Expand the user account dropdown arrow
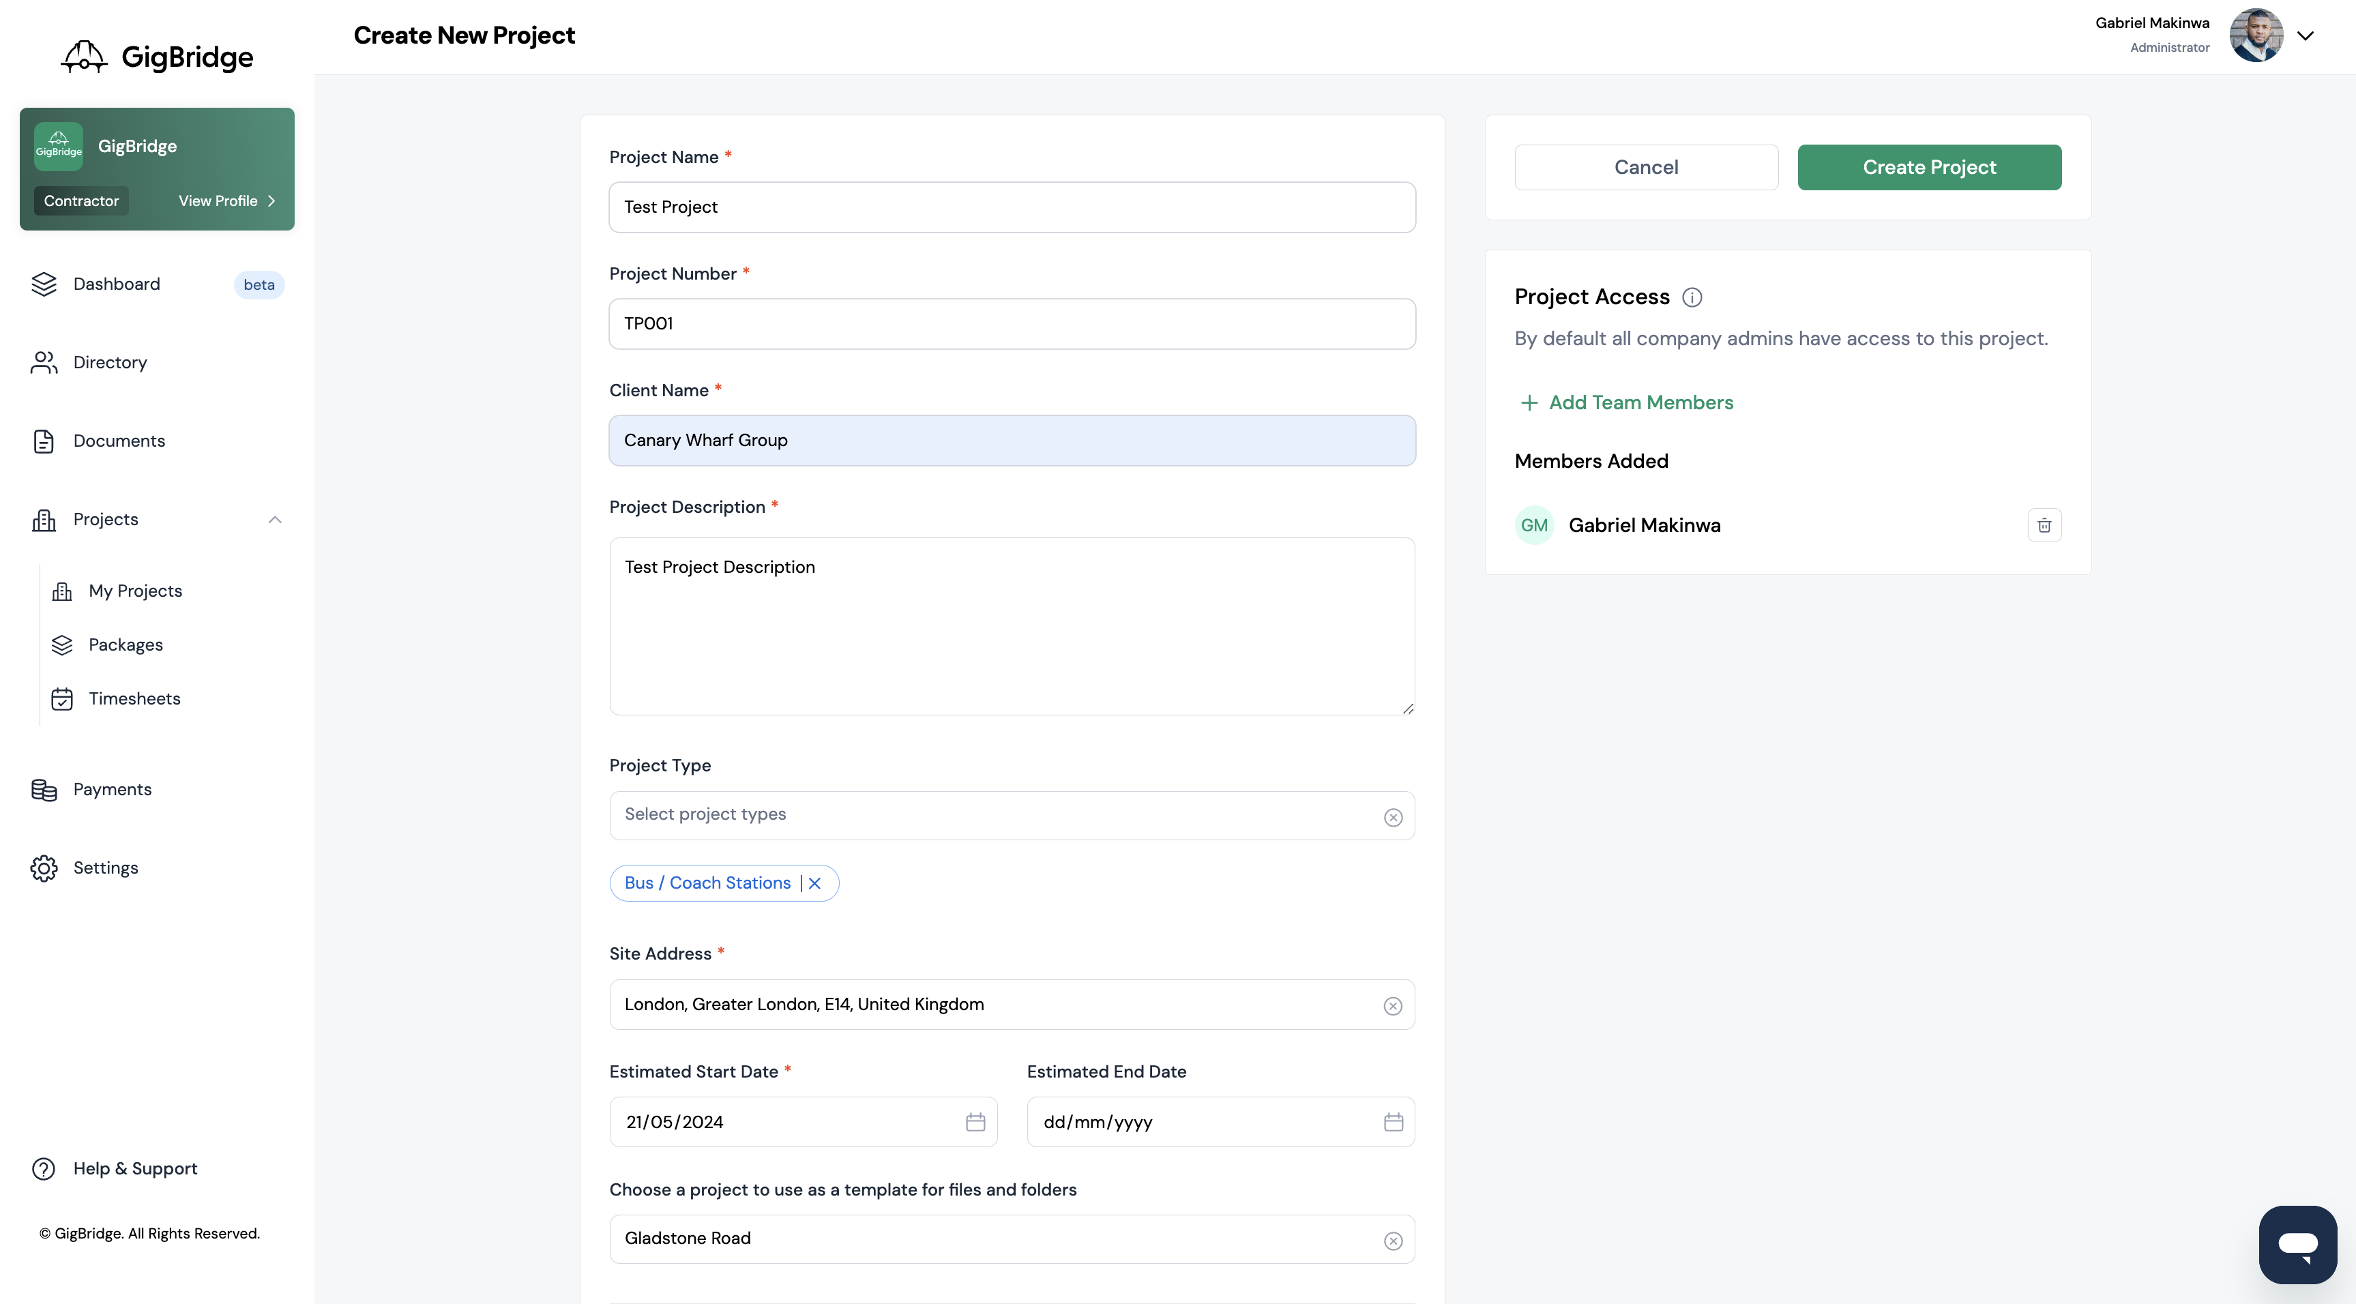2356x1304 pixels. [2306, 37]
